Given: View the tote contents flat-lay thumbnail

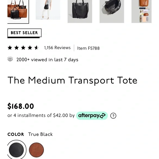Looking at the screenshot, I should [x=141, y=12].
